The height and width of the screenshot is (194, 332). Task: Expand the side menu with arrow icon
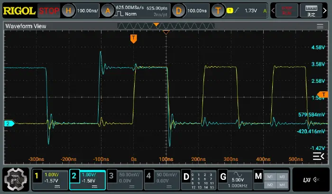click(x=318, y=157)
